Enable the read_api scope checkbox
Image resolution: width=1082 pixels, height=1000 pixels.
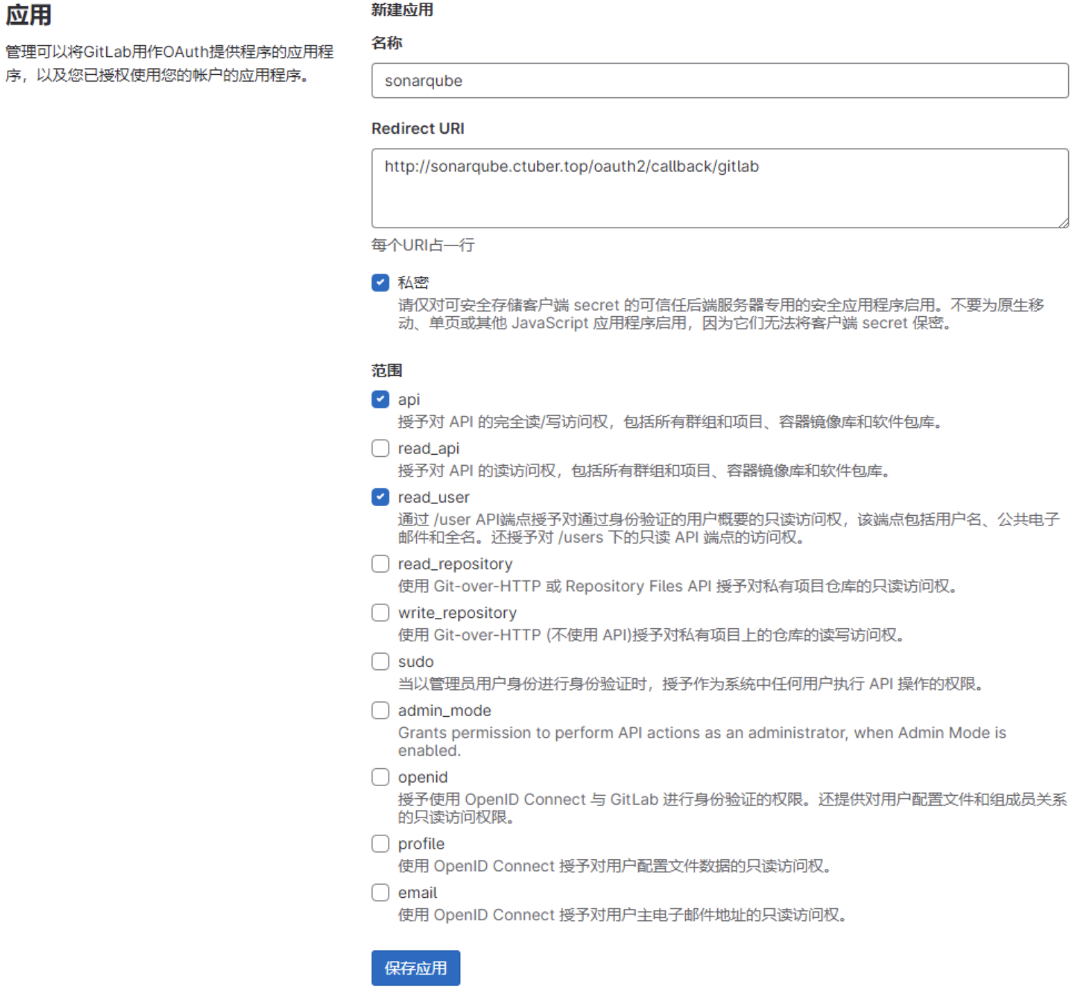click(x=381, y=448)
